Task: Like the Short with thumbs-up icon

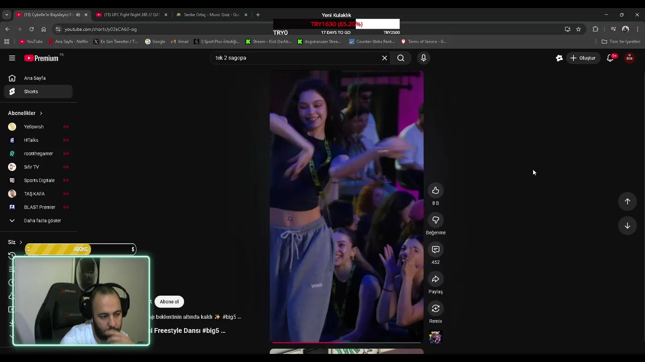Action: [435, 190]
